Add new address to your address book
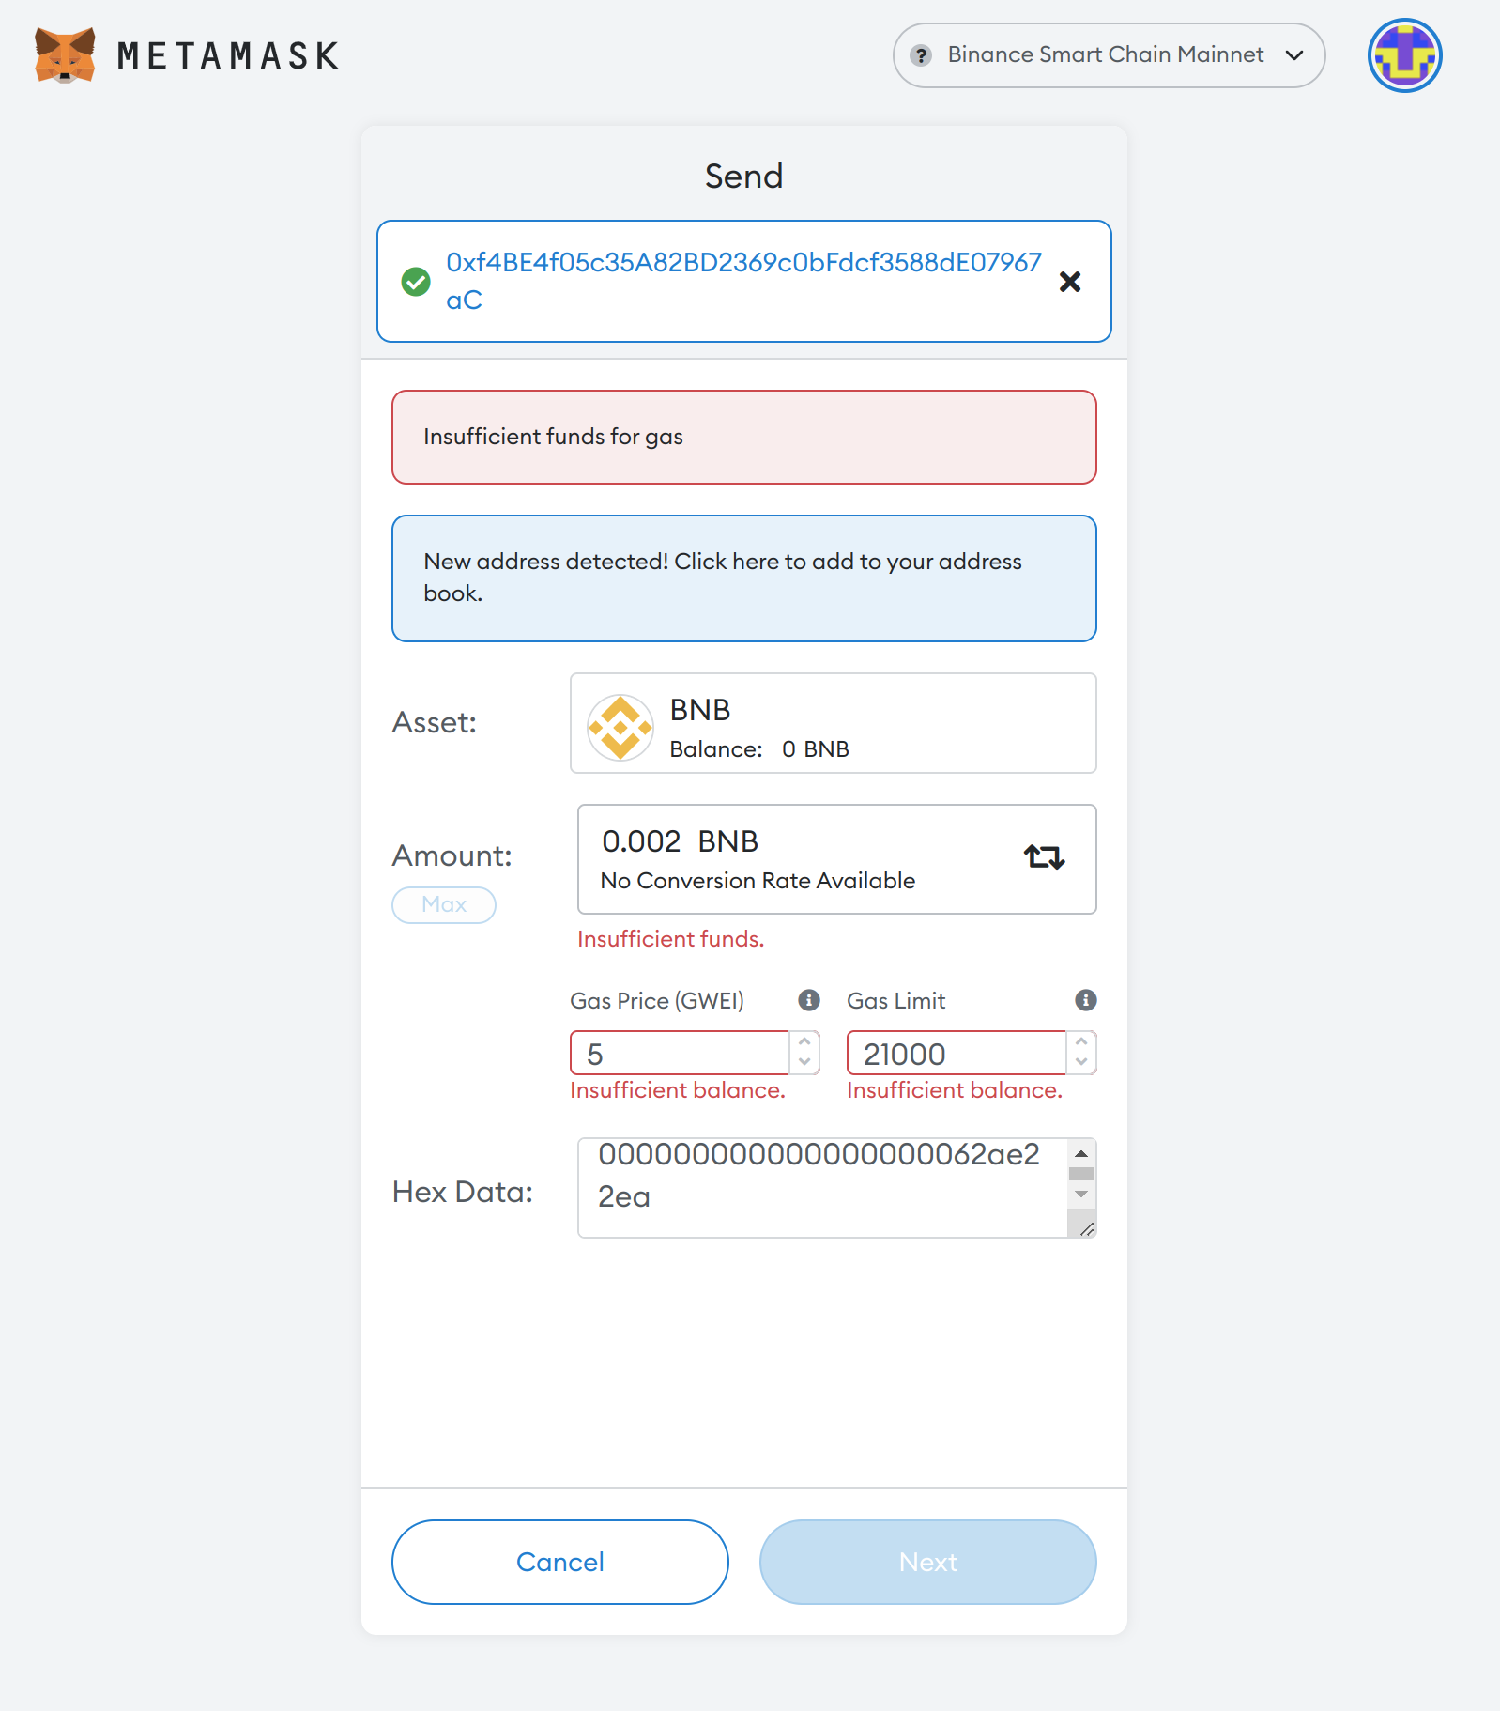 tap(743, 578)
